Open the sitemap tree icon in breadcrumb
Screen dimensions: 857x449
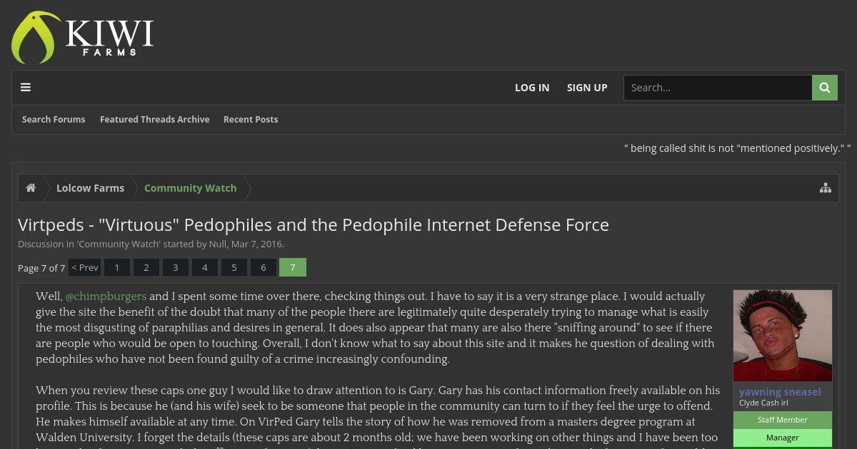pos(826,188)
